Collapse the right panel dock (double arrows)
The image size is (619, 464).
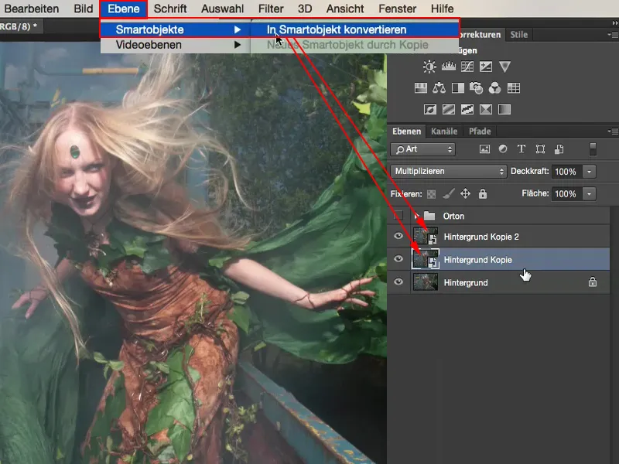pyautogui.click(x=614, y=23)
